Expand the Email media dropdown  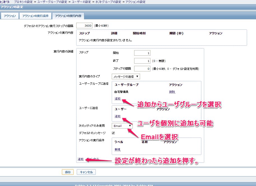coord(122,126)
